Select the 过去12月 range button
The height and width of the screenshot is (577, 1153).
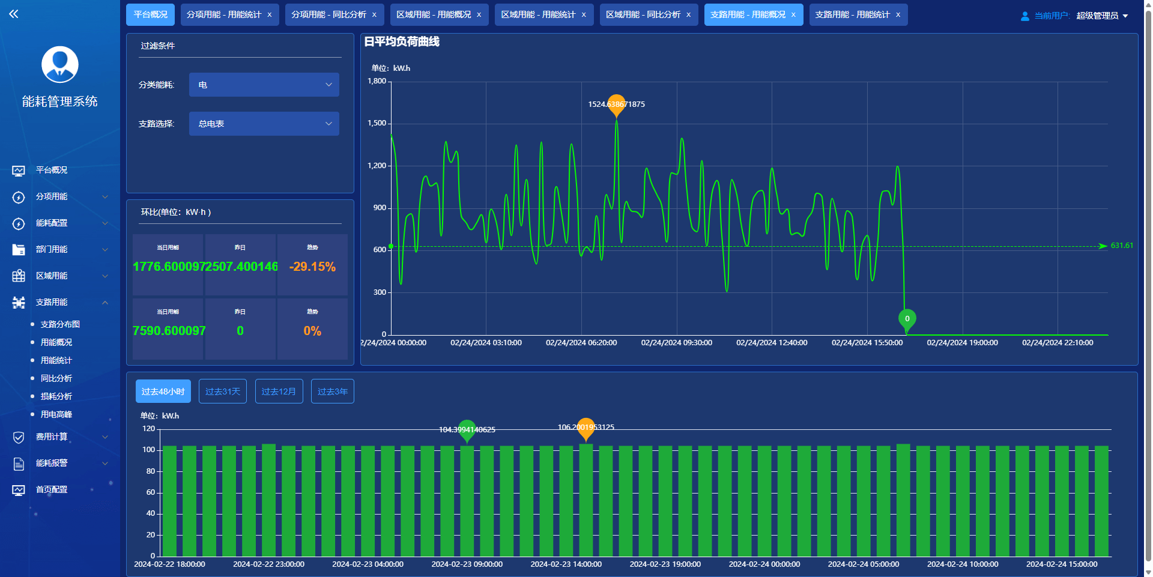pos(279,391)
